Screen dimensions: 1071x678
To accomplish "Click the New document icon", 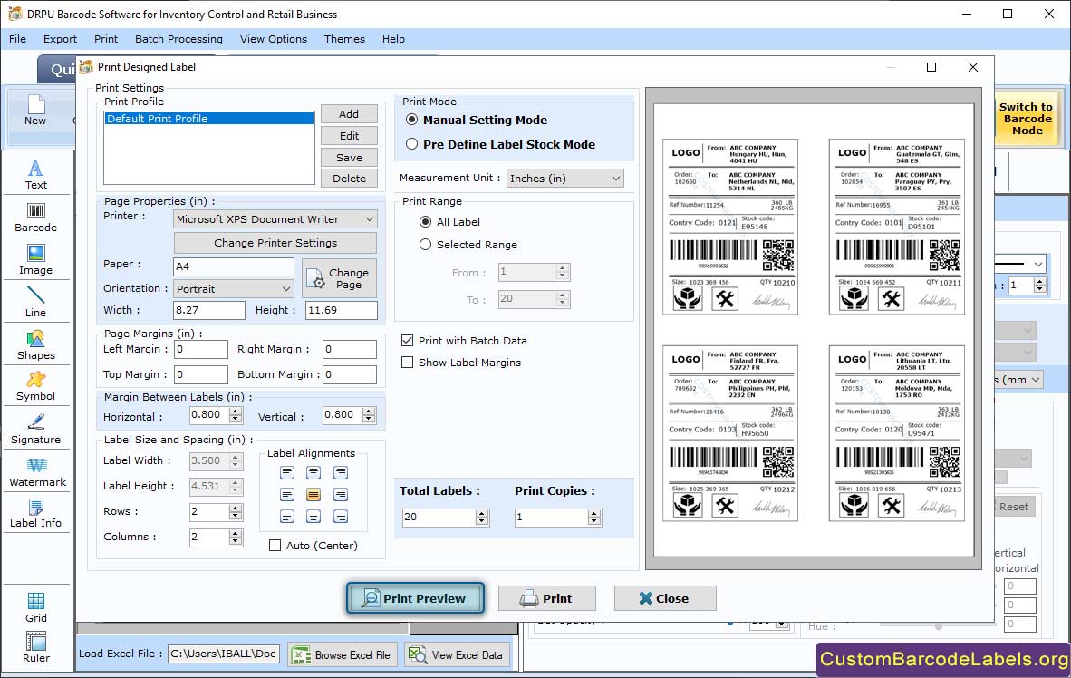I will [x=35, y=110].
